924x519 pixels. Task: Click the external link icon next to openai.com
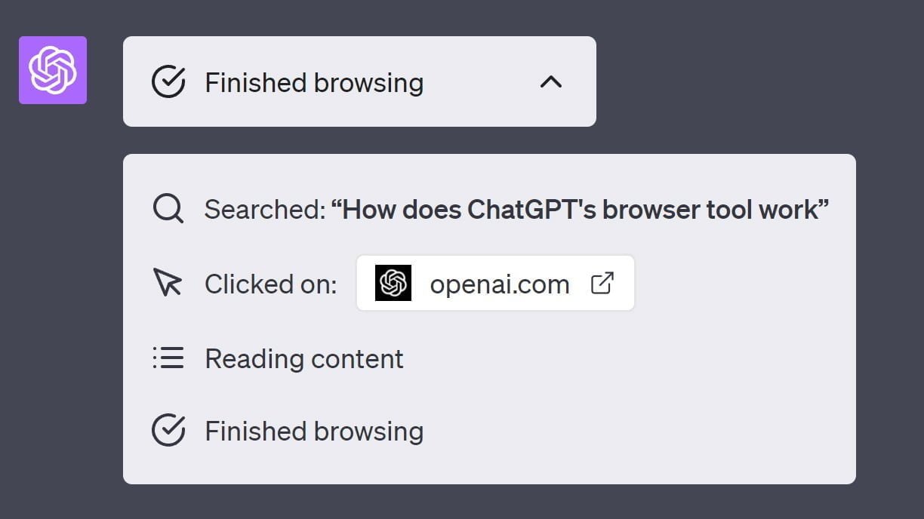[602, 283]
